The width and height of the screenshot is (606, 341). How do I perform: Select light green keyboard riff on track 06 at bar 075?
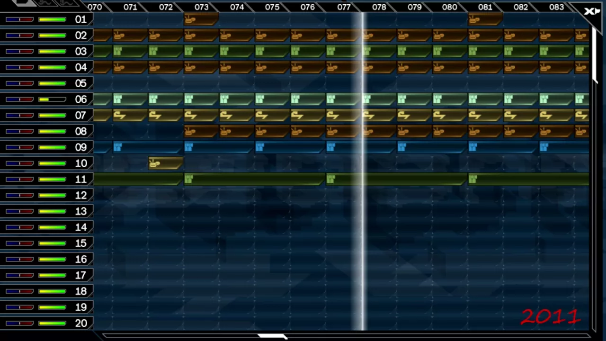(x=272, y=99)
